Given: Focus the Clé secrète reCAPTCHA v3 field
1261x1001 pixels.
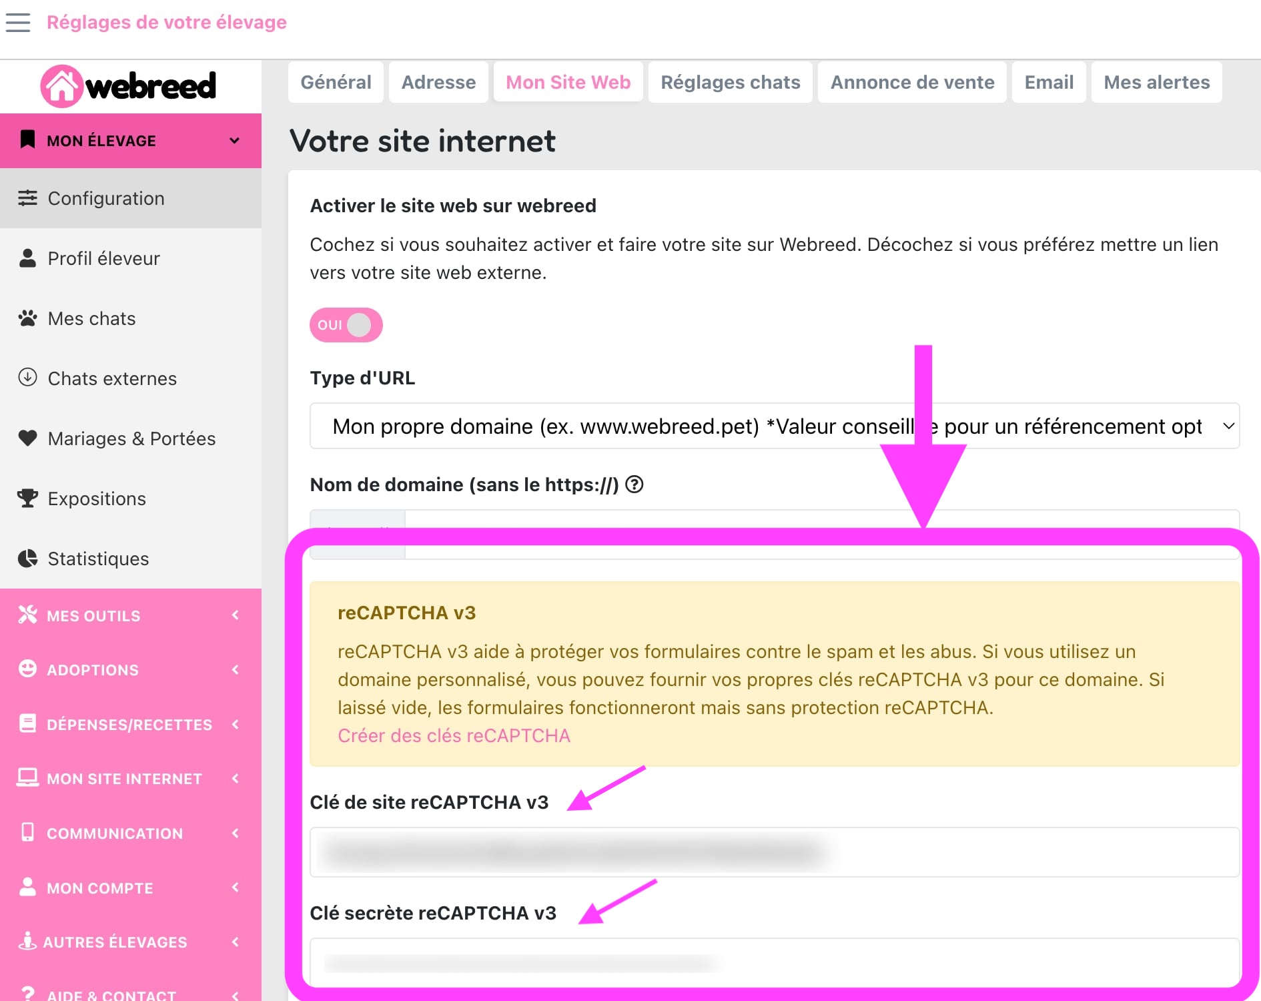Looking at the screenshot, I should [774, 962].
